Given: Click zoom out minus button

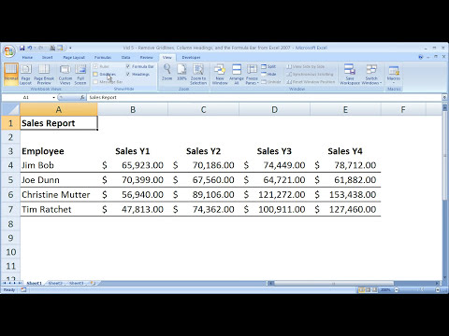Looking at the screenshot, I should pyautogui.click(x=397, y=290).
